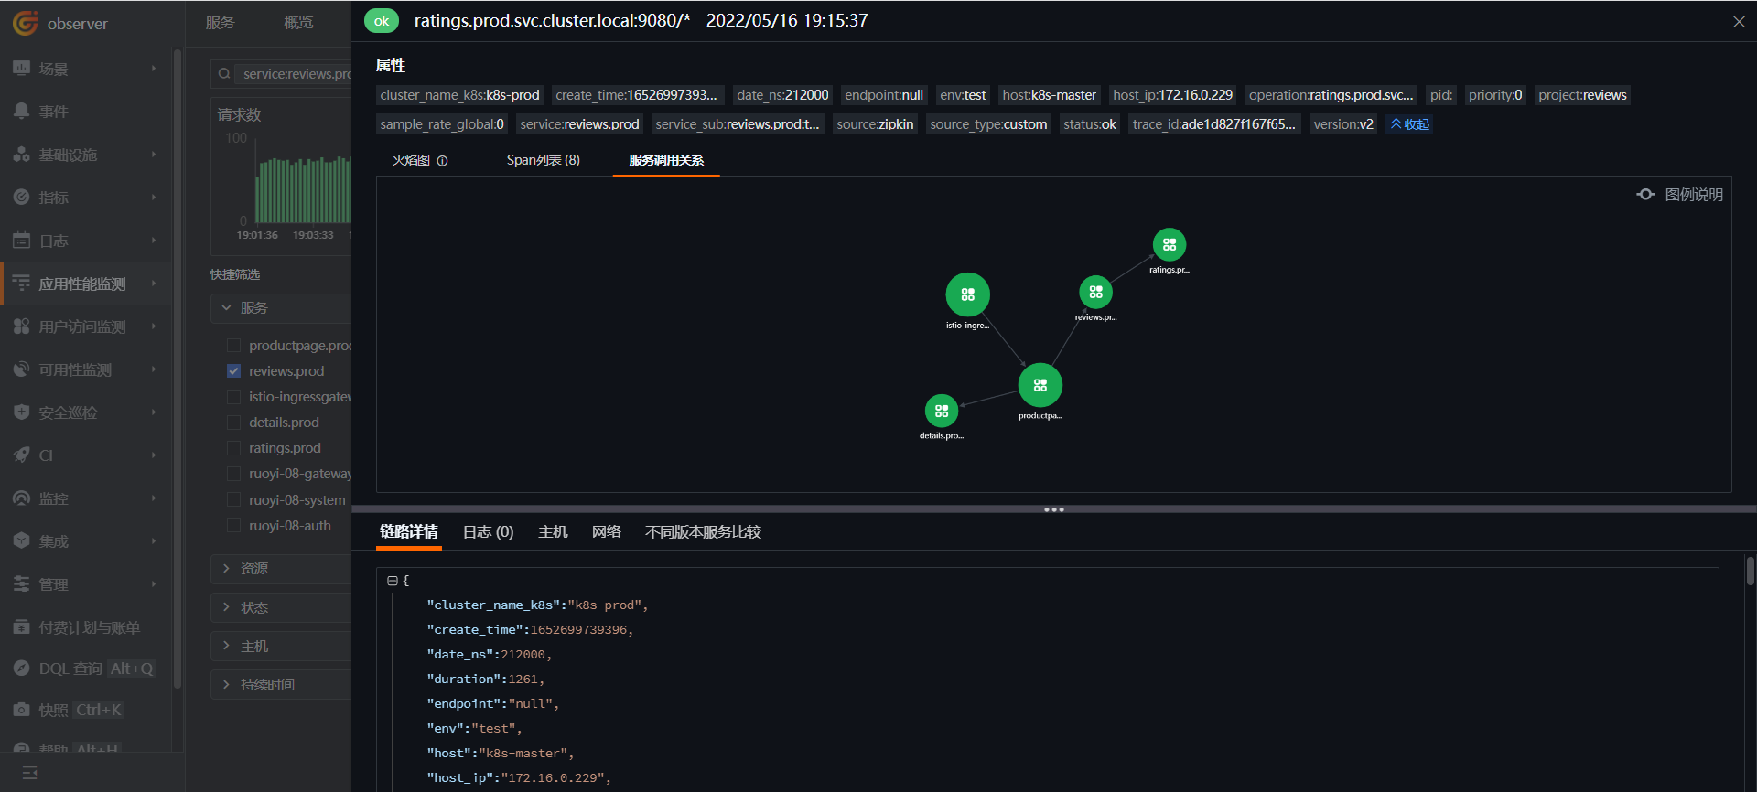Viewport: 1757px width, 792px height.
Task: Expand the 基础设施 submenu arrow
Action: (x=154, y=155)
